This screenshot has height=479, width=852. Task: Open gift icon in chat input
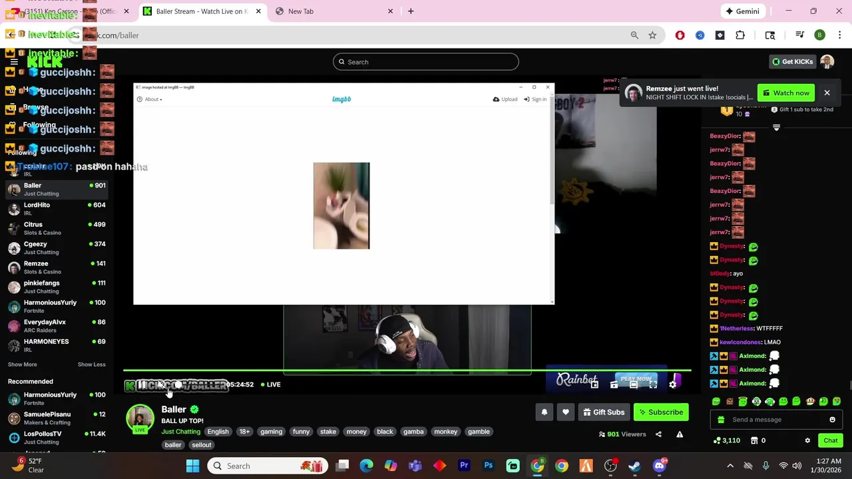click(721, 420)
